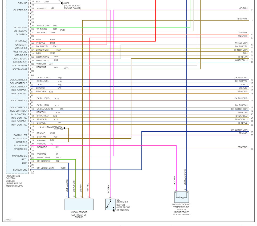257x226 pixels.
Task: Click the vertical VIO/ORG wire label
Action: [174, 181]
